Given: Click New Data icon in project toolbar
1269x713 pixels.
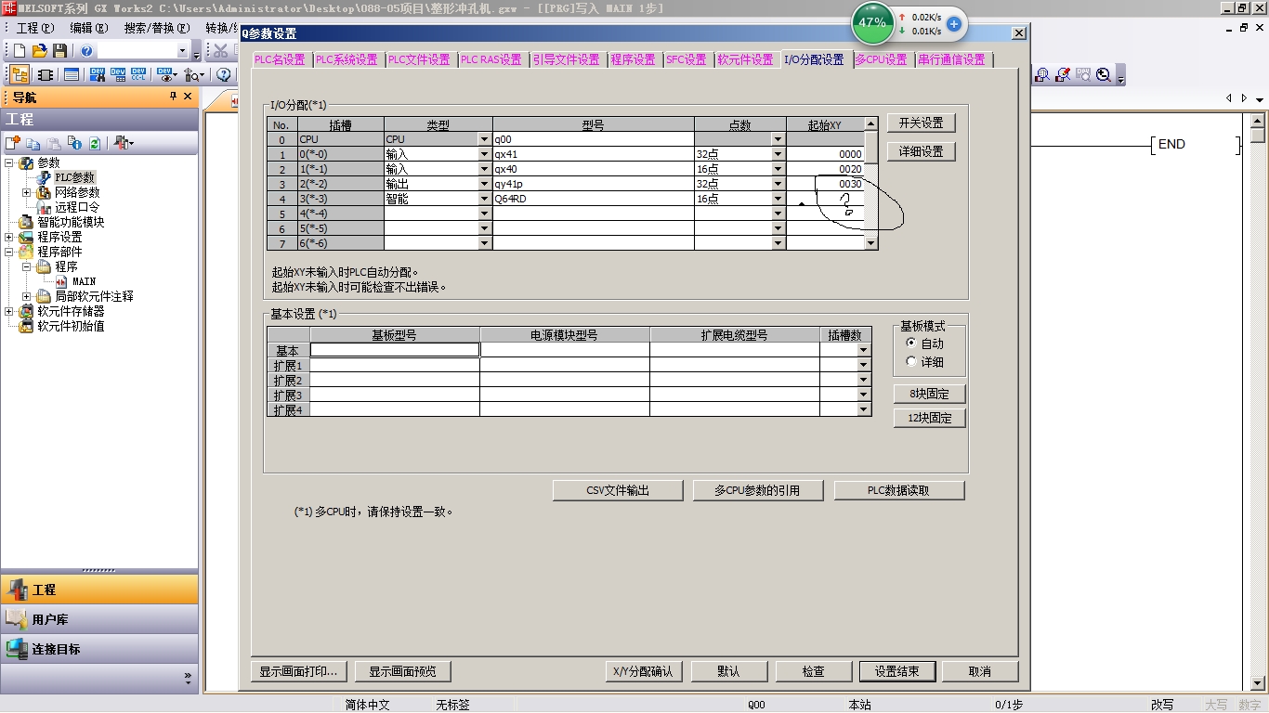Looking at the screenshot, I should click(13, 143).
